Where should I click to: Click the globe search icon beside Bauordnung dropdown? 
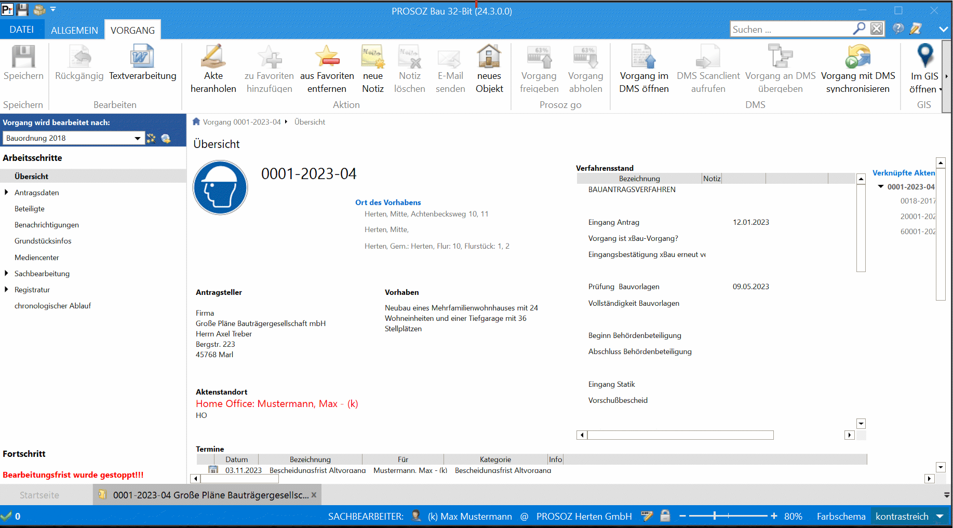pos(166,138)
